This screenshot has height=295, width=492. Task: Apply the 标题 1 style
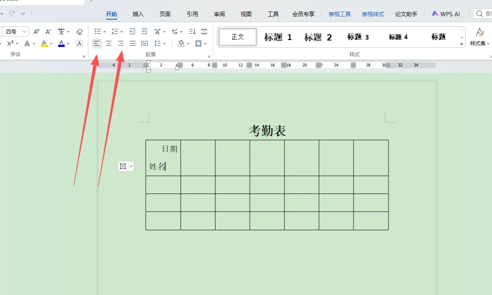[x=278, y=37]
